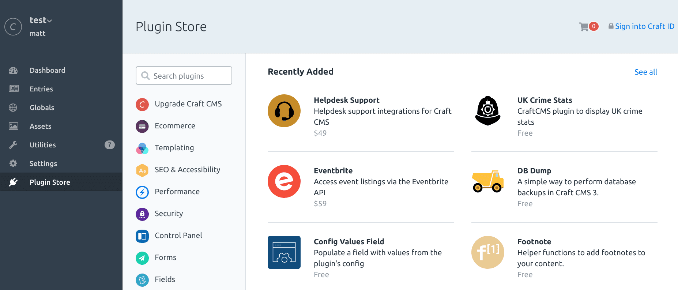
Task: Click the UK Crime Stats police helmet icon
Action: 488,111
